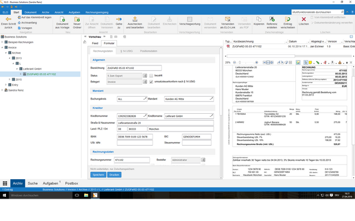Select ZUGFeRD 05.03 471102 in tree

point(41,74)
